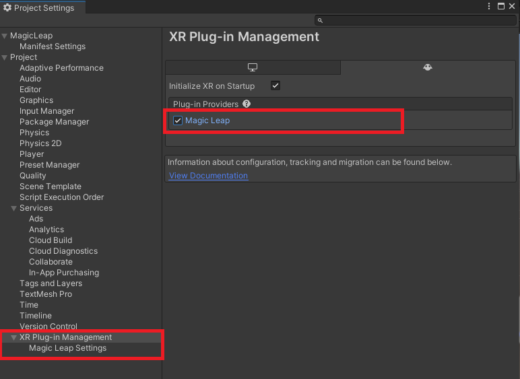Select Package Manager settings
520x379 pixels.
[x=54, y=122]
